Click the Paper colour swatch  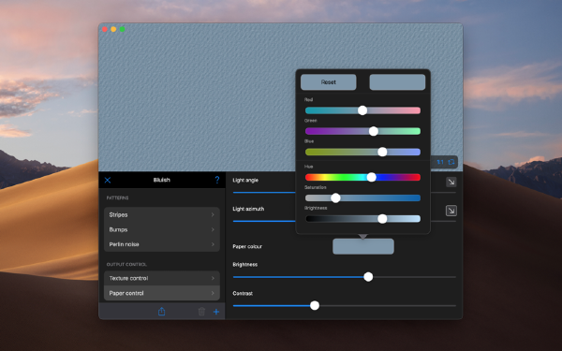point(363,246)
